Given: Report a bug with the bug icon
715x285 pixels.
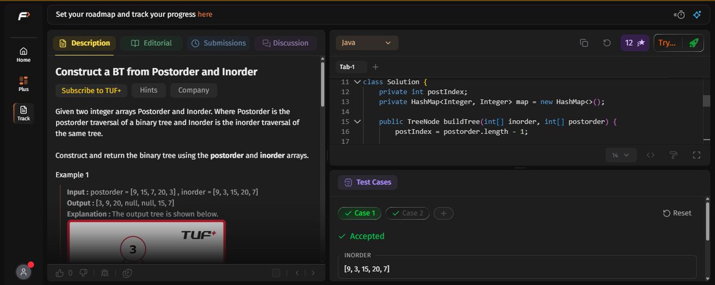Looking at the screenshot, I should pos(105,273).
